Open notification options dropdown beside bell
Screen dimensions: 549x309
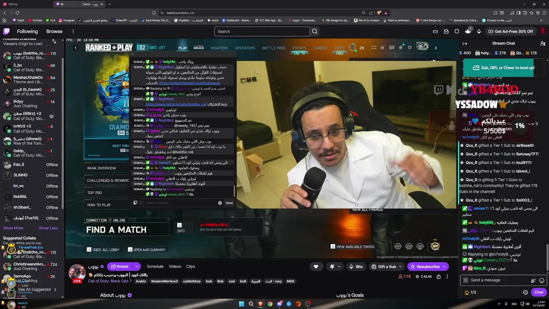[x=339, y=267]
